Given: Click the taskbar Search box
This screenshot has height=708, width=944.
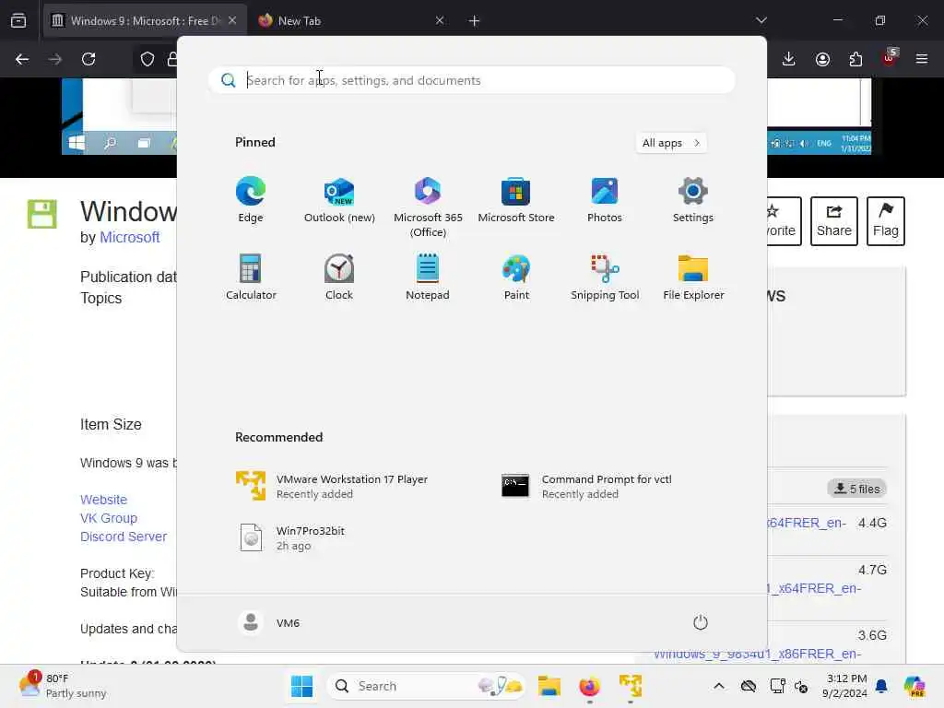Looking at the screenshot, I should (x=426, y=686).
